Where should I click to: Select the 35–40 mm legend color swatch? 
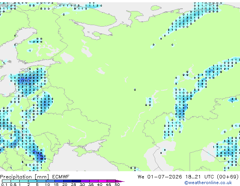click(x=94, y=181)
